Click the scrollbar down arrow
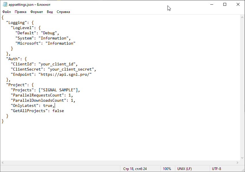The image size is (245, 172). click(x=242, y=158)
